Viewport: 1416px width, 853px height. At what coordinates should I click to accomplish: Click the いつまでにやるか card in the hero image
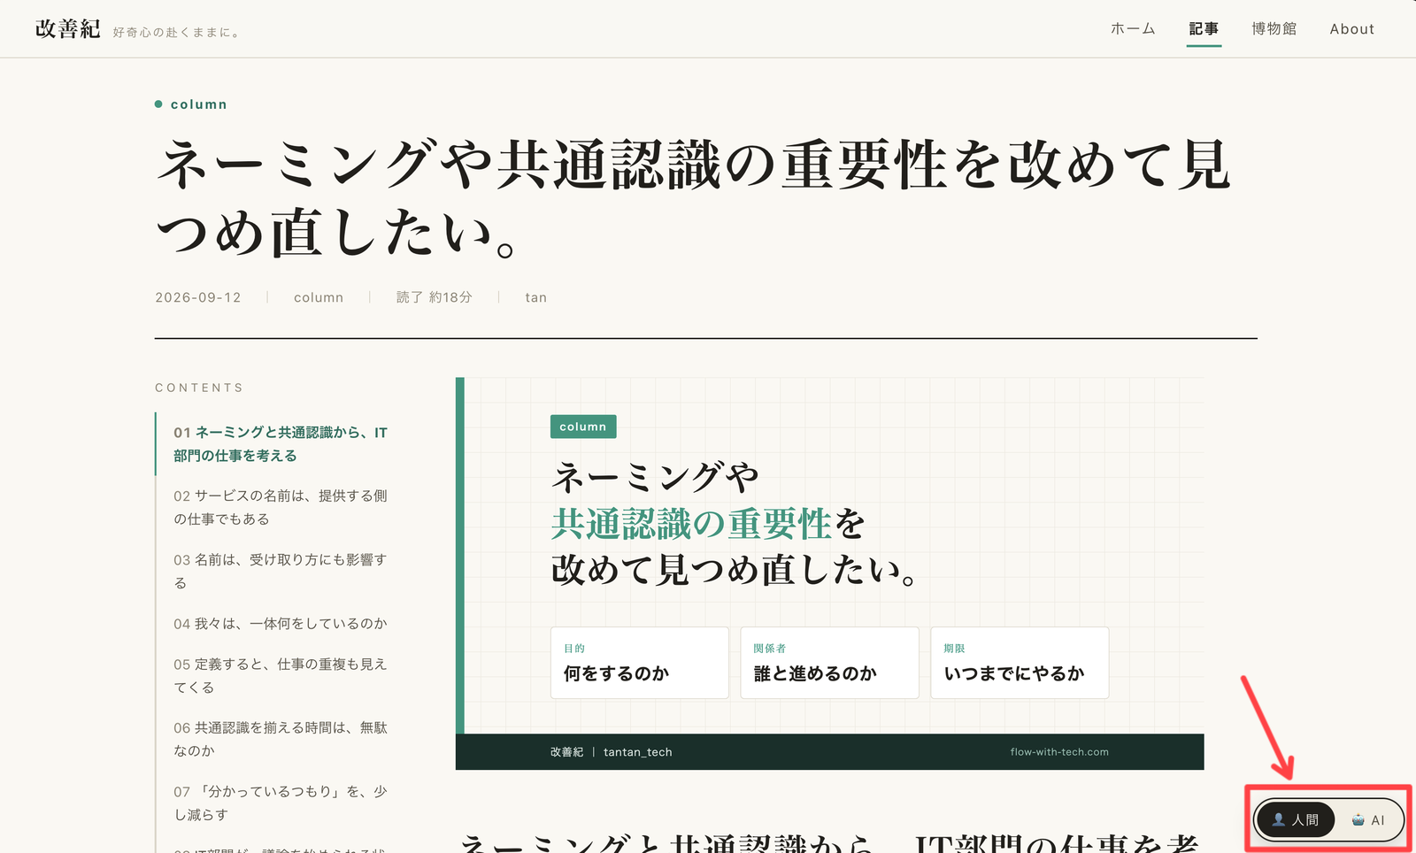pyautogui.click(x=1020, y=663)
